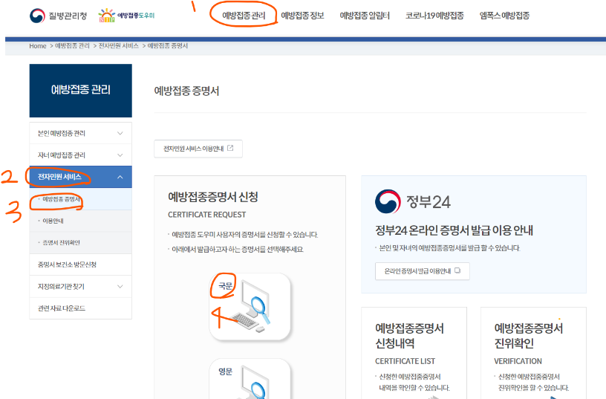Click the 예방접종도우미 logo
The width and height of the screenshot is (606, 399).
coord(126,16)
